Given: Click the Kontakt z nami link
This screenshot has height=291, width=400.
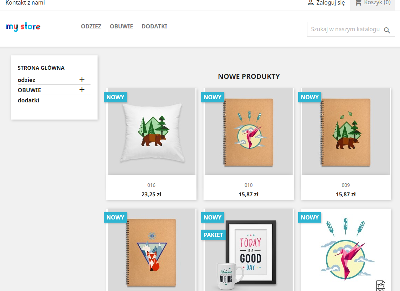Looking at the screenshot, I should 25,2.
